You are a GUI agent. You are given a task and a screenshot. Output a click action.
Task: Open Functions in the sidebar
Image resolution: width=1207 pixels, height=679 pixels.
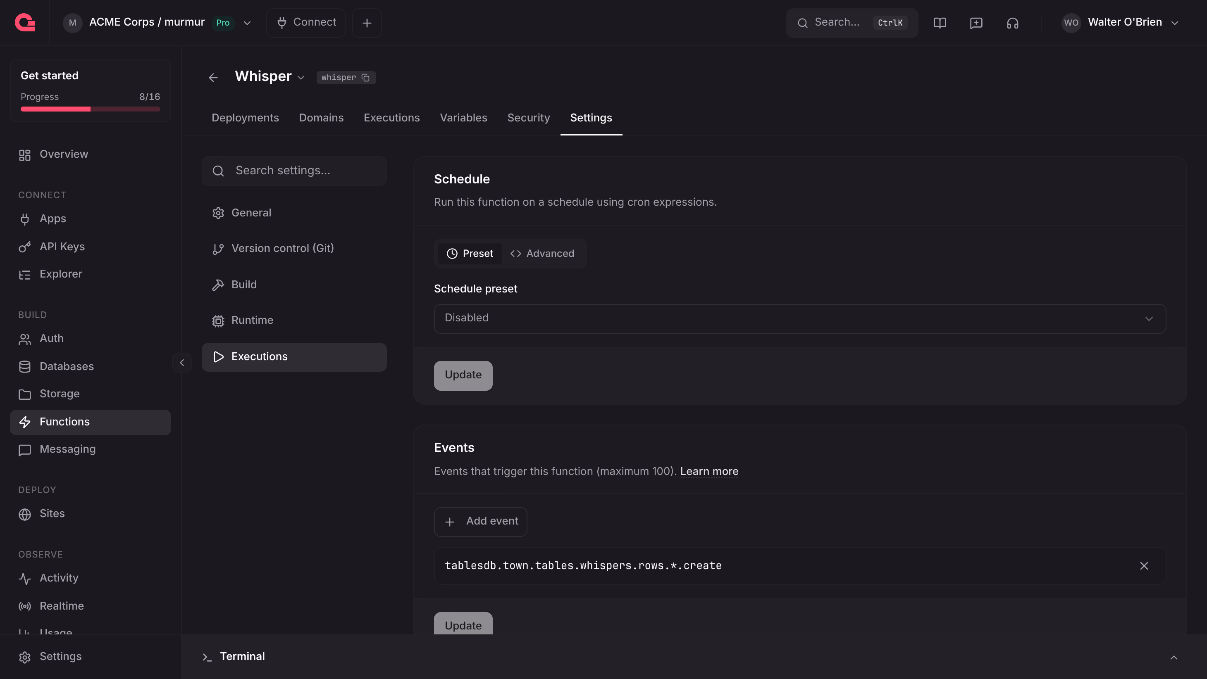(91, 422)
